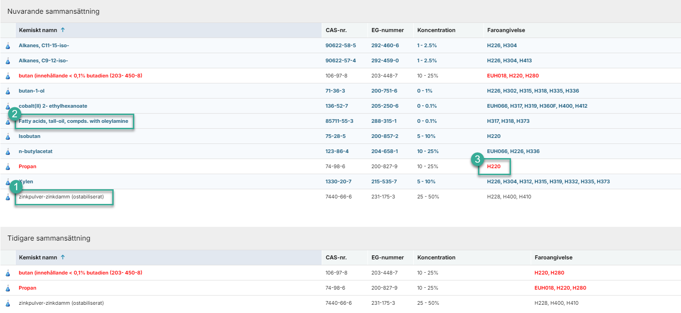Click flask icon for cobalt(II) 2- ethylhexanoate
This screenshot has height=313, width=681.
click(x=8, y=106)
